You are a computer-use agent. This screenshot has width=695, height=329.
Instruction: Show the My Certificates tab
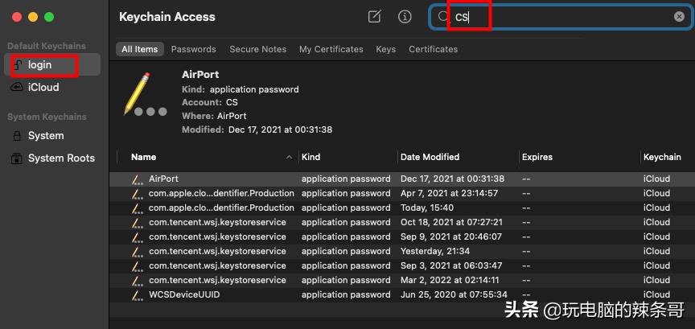[x=331, y=49]
